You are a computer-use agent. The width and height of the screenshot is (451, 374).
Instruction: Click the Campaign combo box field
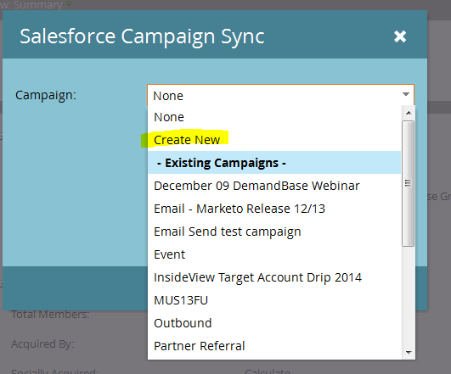click(280, 95)
